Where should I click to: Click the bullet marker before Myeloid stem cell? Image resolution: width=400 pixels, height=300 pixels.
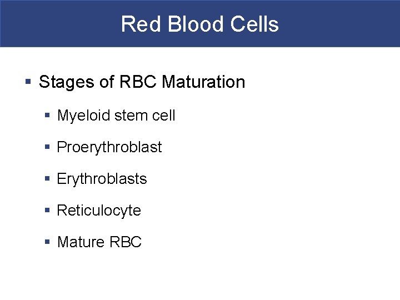pos(48,116)
